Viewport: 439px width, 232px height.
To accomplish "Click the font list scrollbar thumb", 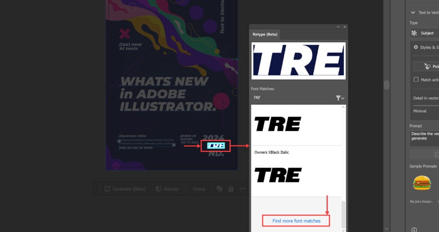I will pyautogui.click(x=343, y=214).
